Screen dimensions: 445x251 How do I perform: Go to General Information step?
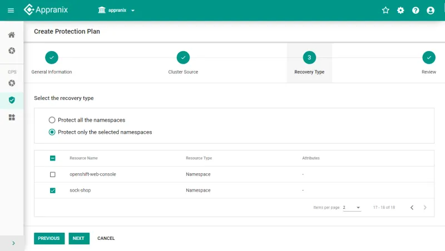click(52, 57)
